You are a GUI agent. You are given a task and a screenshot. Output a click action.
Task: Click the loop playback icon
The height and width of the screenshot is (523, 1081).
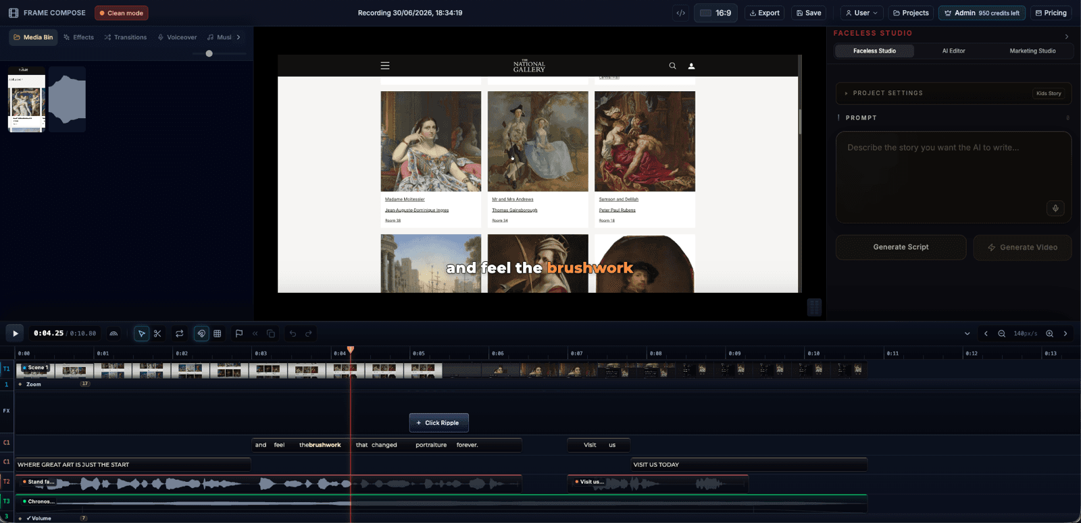180,333
